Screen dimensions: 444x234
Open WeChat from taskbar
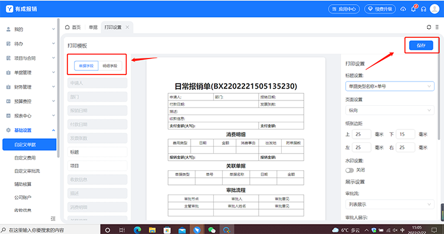(212, 230)
